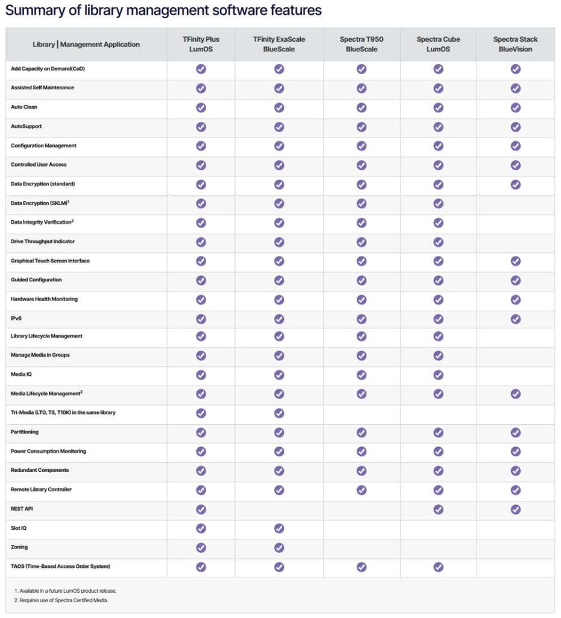Screen dimensions: 561x618
Task: Click the IPv6 checkmark under Spectra T950 BlueScale
Action: (x=361, y=319)
